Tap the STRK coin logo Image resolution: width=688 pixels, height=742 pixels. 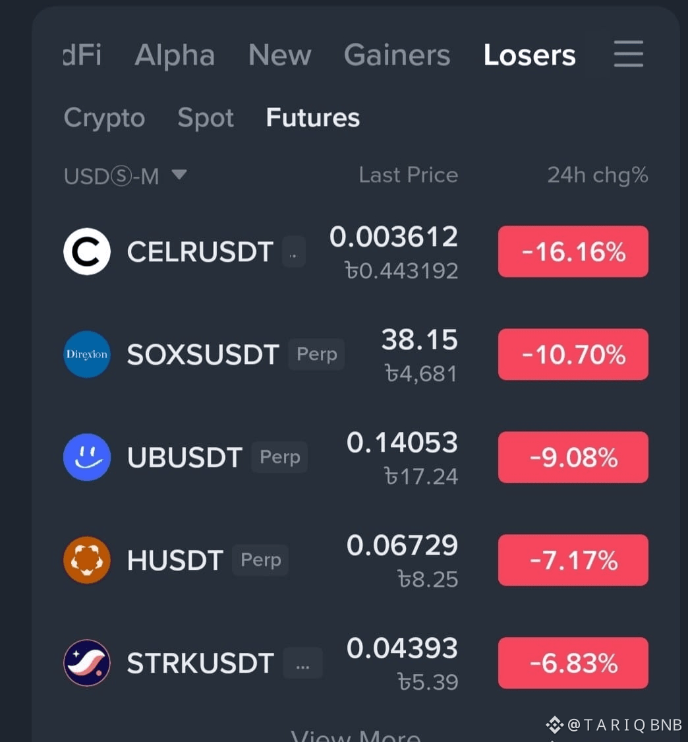coord(87,662)
